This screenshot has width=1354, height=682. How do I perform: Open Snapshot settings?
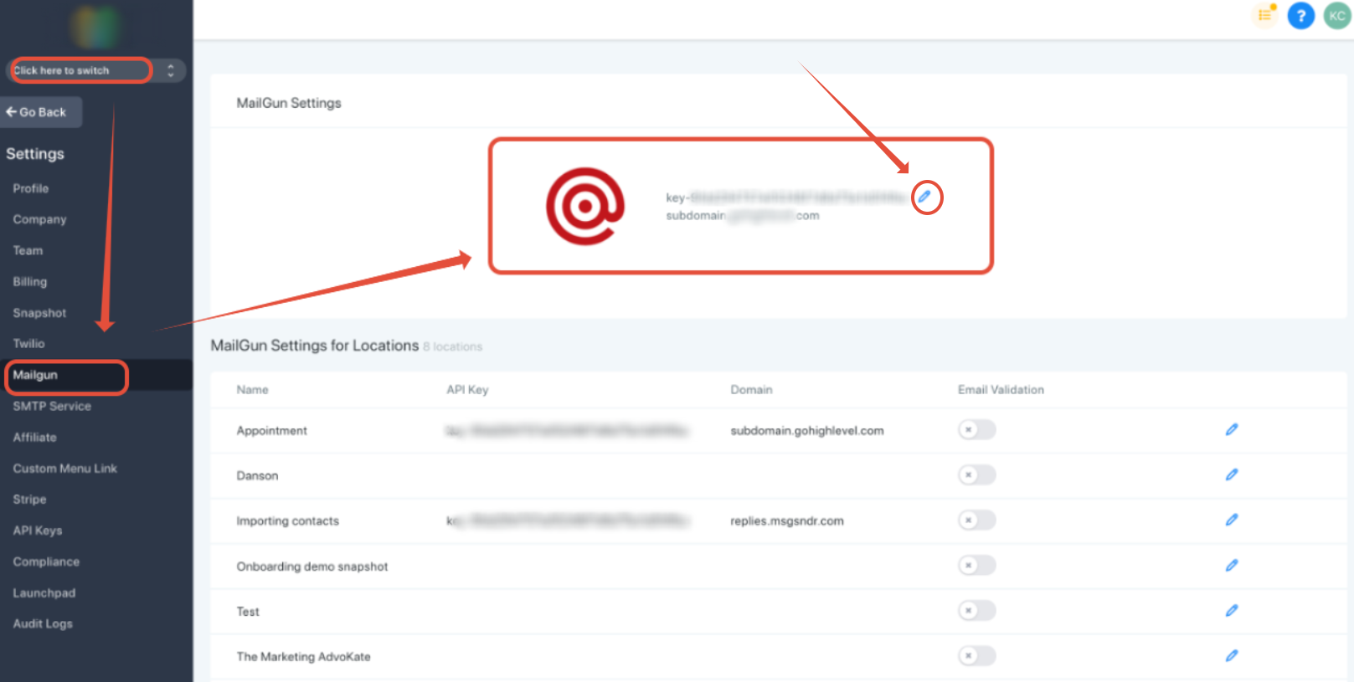tap(39, 313)
